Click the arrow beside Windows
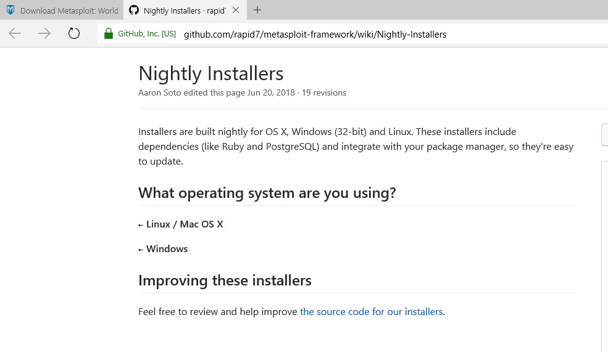 141,250
